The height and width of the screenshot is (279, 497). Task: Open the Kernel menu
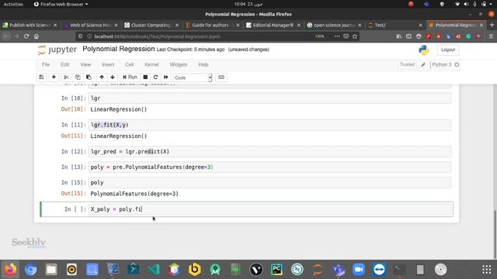(x=151, y=64)
